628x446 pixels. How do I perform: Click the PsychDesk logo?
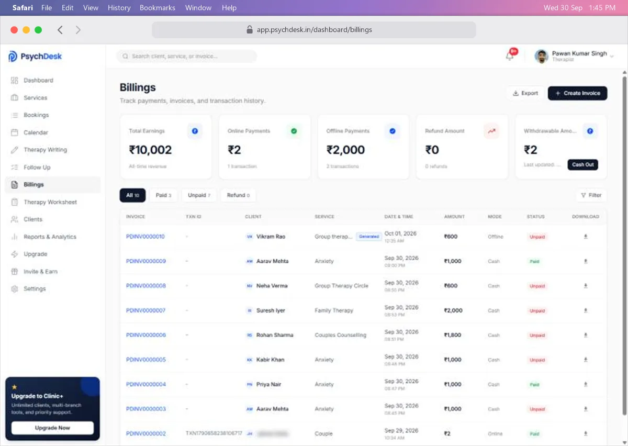[x=35, y=57]
